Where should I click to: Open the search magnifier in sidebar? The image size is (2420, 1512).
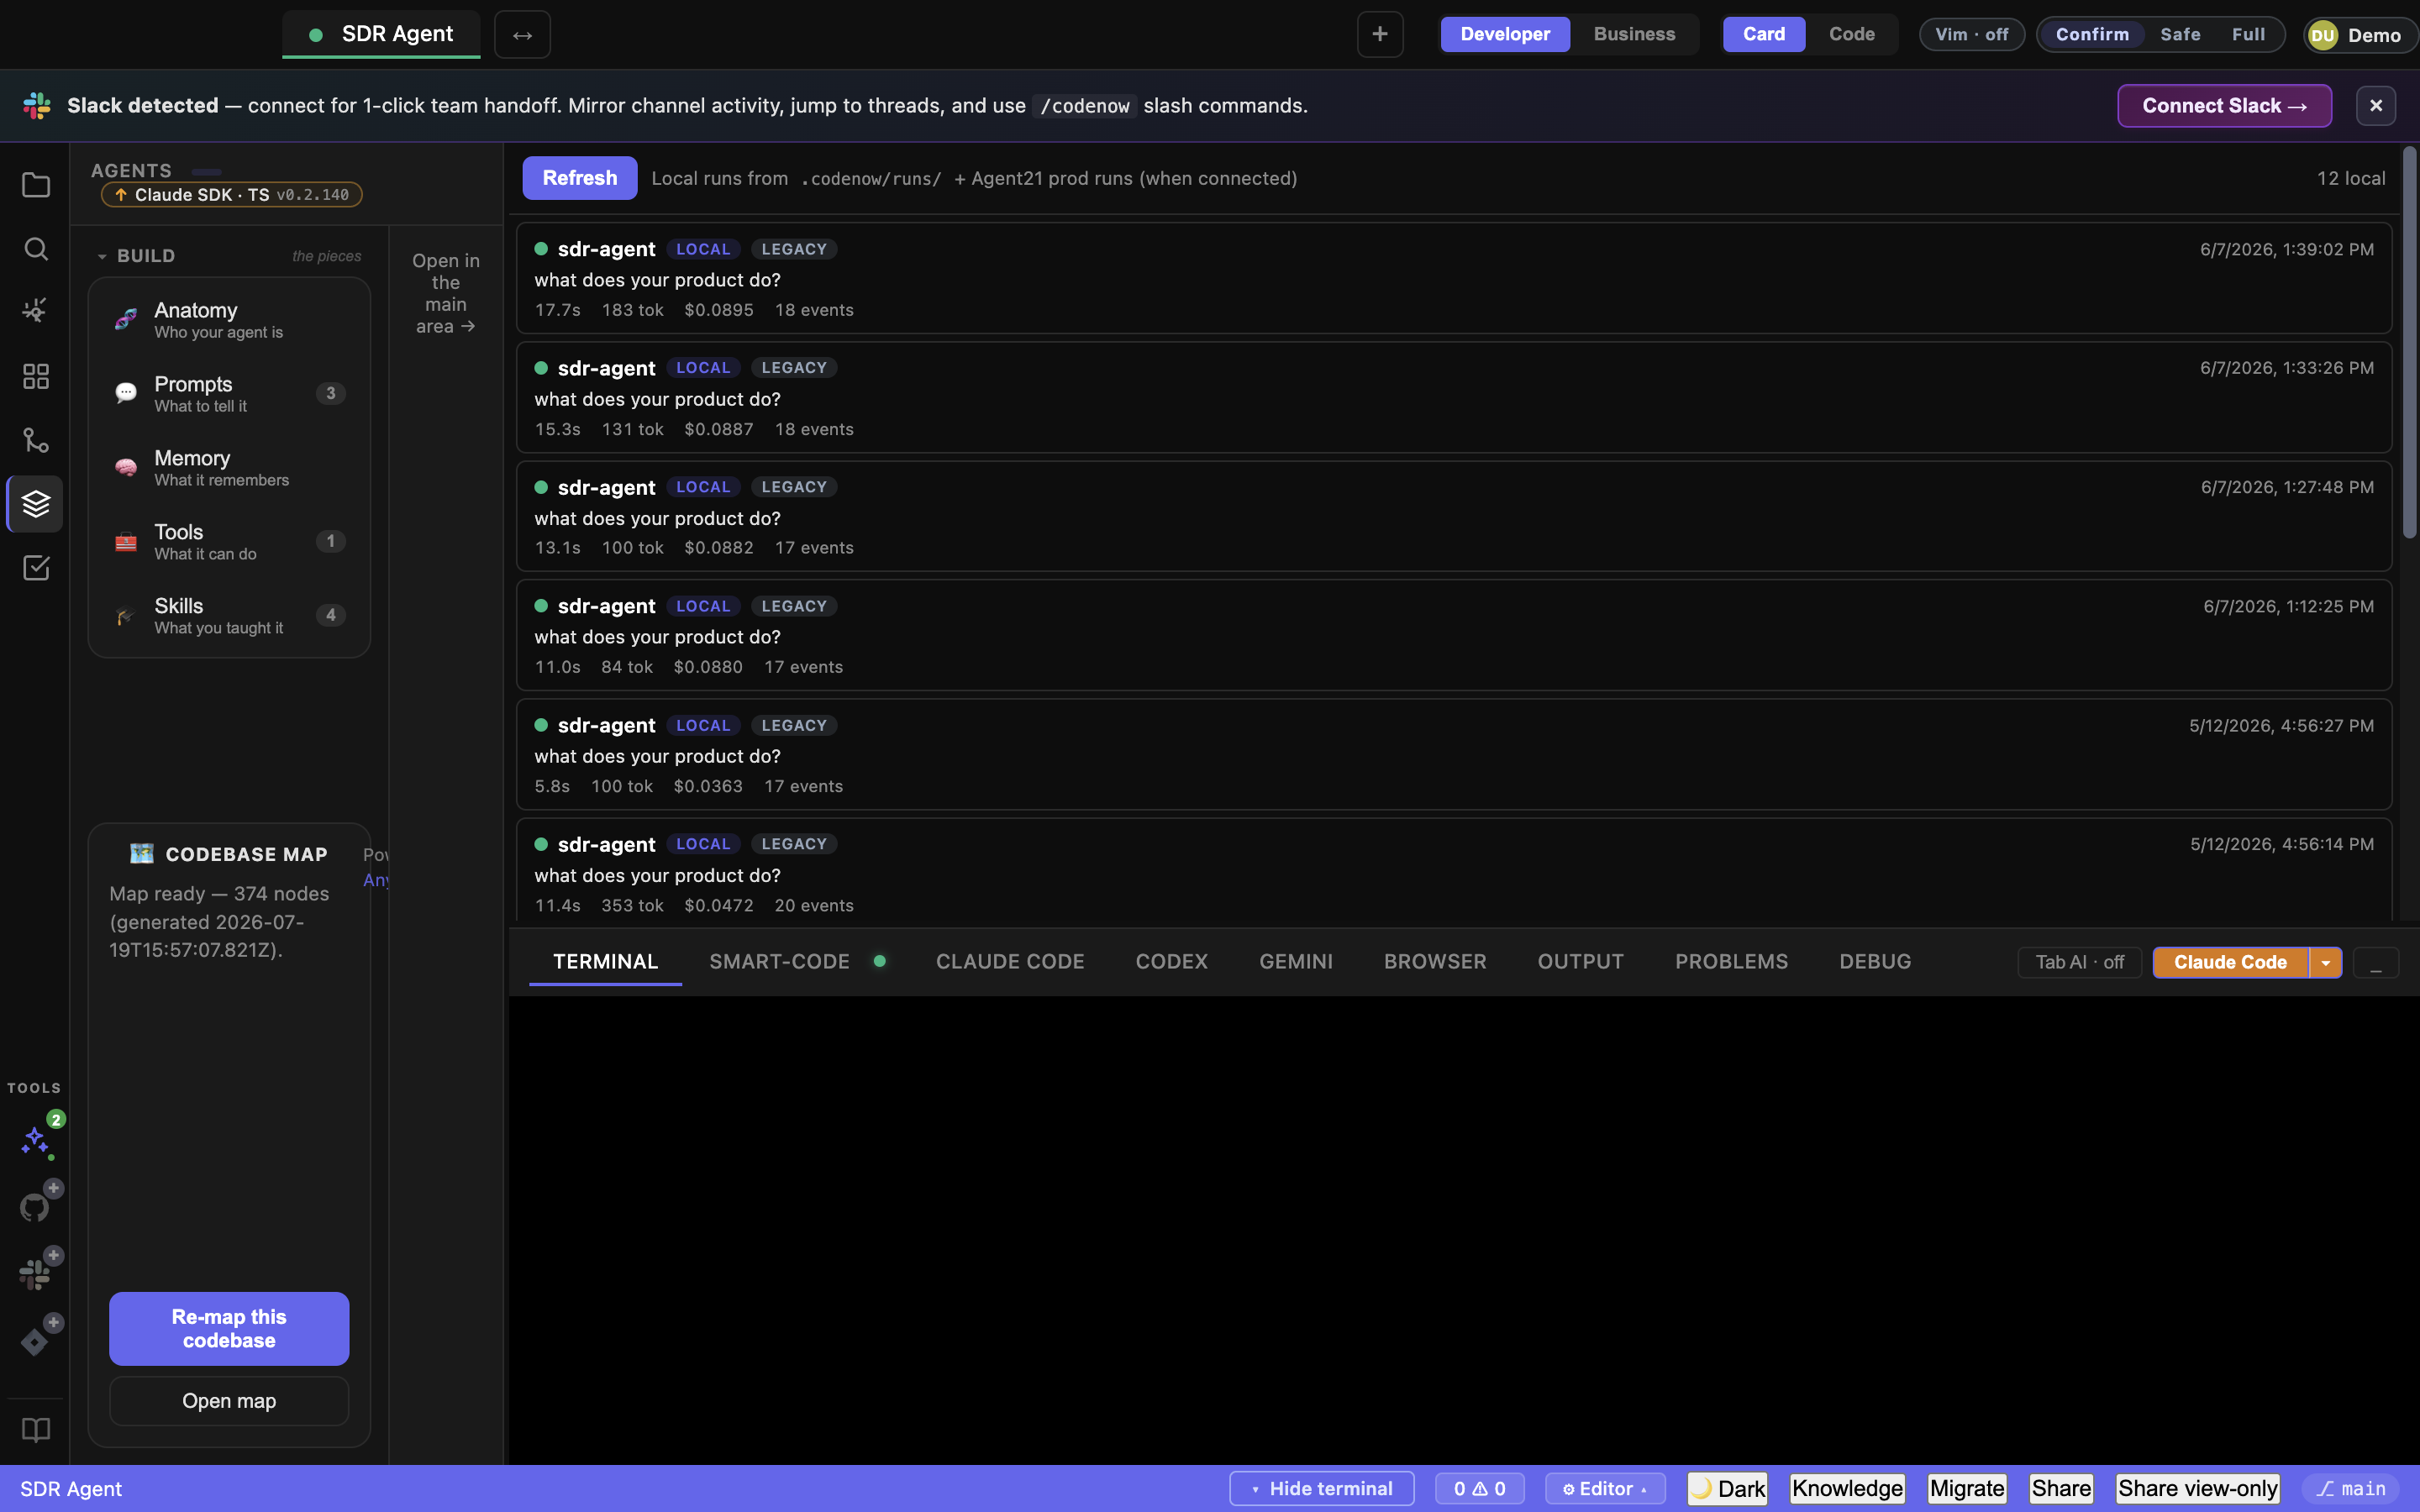pyautogui.click(x=36, y=248)
